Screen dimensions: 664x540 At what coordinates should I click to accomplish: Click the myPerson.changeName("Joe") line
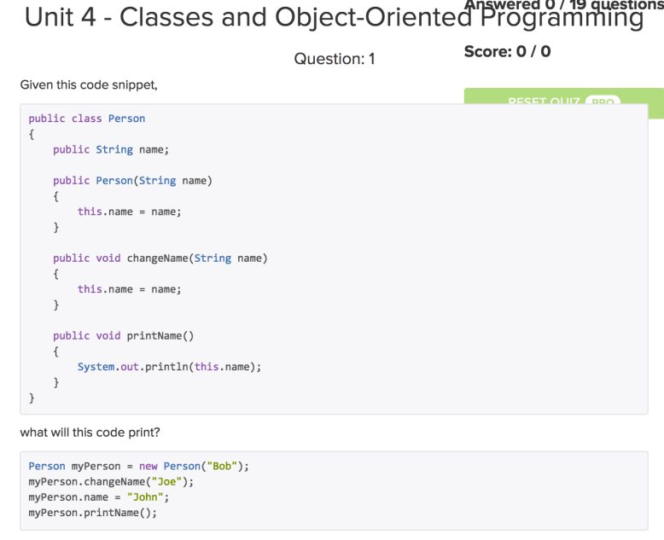coord(111,481)
